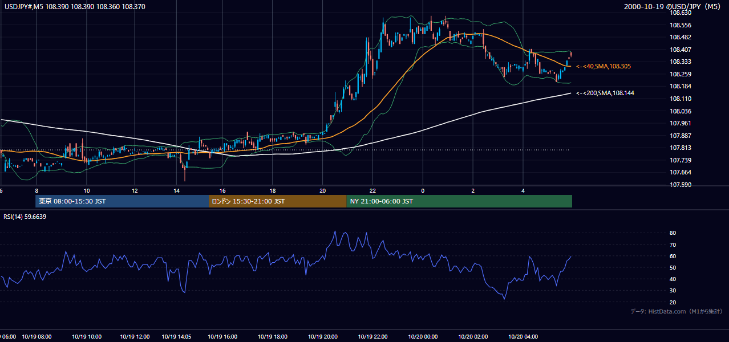
Task: Click RSI scale level 80
Action: [x=673, y=233]
